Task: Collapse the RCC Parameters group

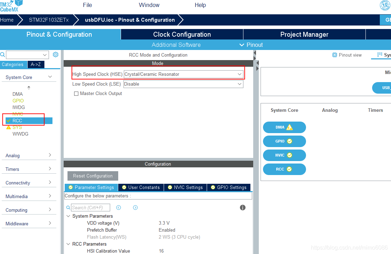Action: pyautogui.click(x=68, y=244)
